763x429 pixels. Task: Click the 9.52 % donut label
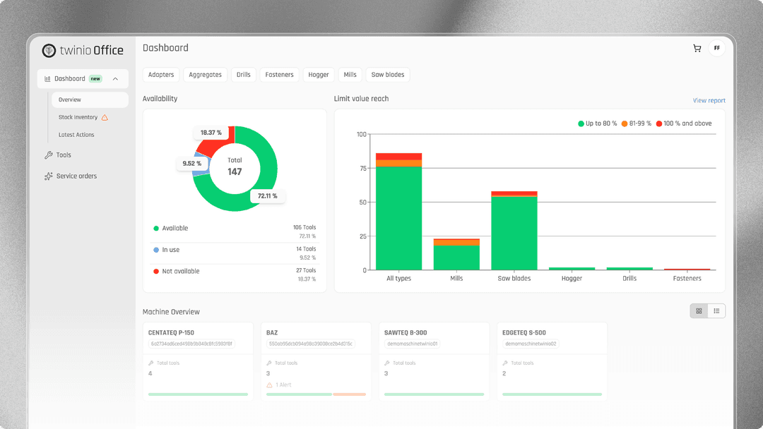tap(191, 164)
